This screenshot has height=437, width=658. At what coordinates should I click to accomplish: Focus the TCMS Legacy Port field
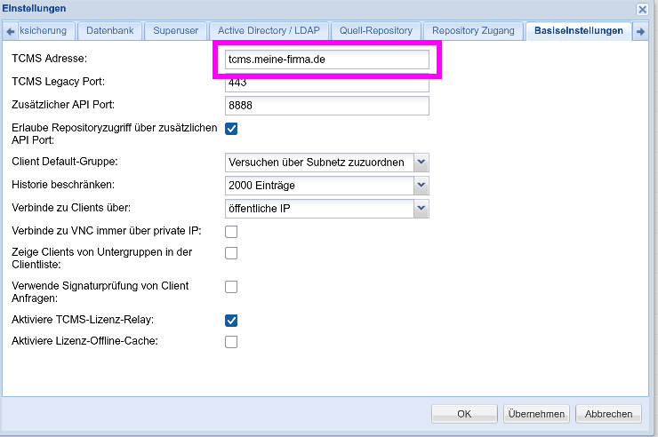click(327, 83)
